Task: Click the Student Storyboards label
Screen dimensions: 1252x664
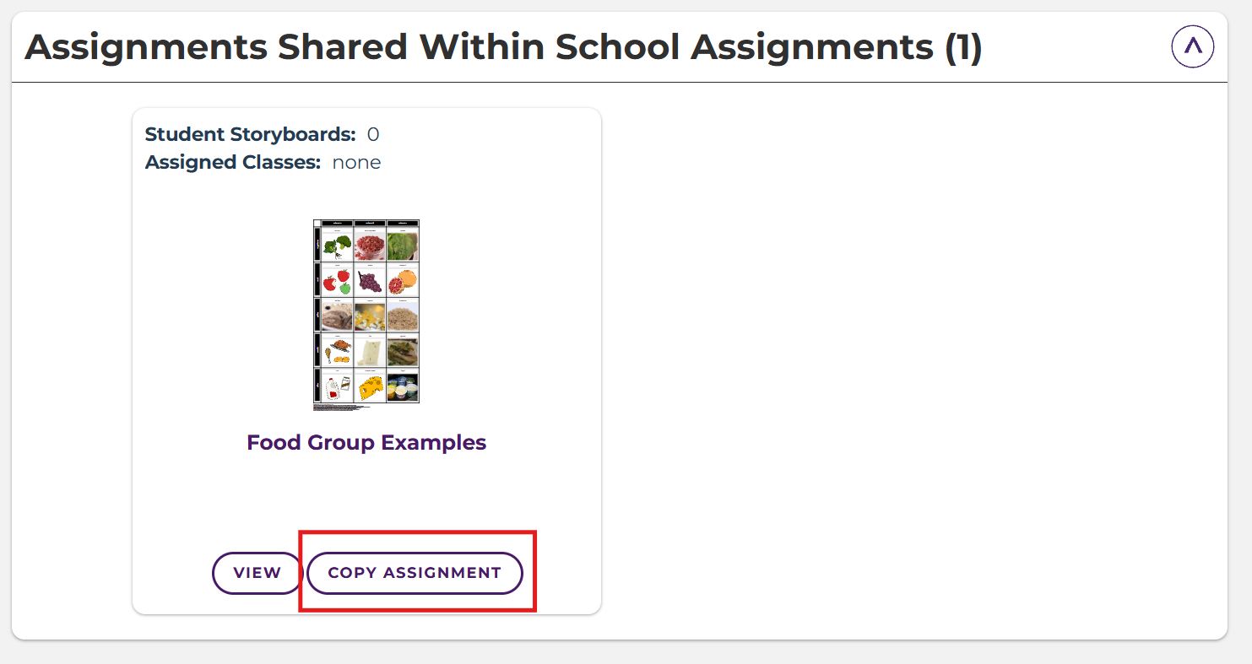Action: [x=250, y=134]
